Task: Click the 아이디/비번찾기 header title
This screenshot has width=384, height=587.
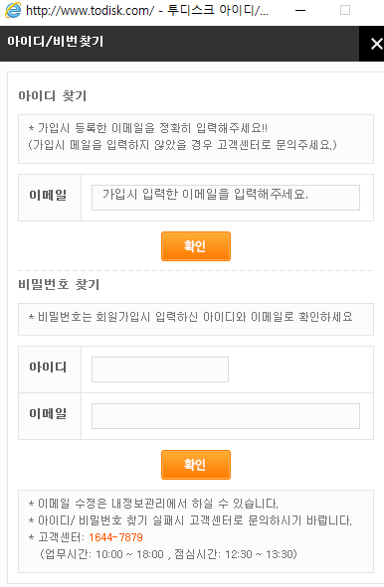Action: [x=55, y=41]
